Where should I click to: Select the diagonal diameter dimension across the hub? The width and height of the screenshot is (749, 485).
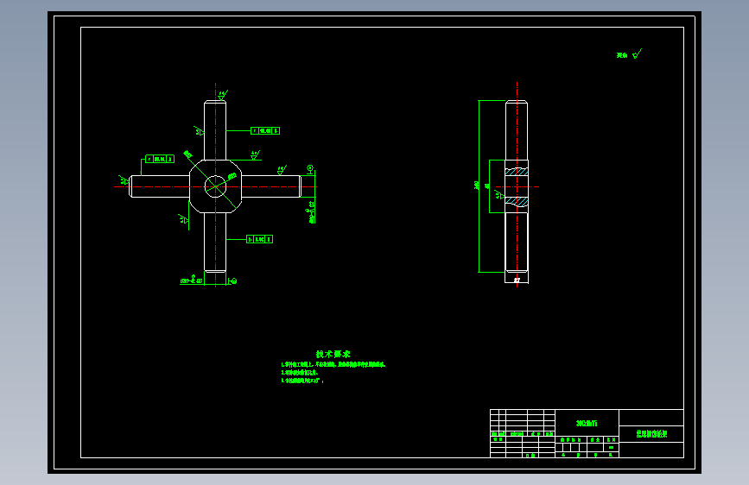click(210, 180)
